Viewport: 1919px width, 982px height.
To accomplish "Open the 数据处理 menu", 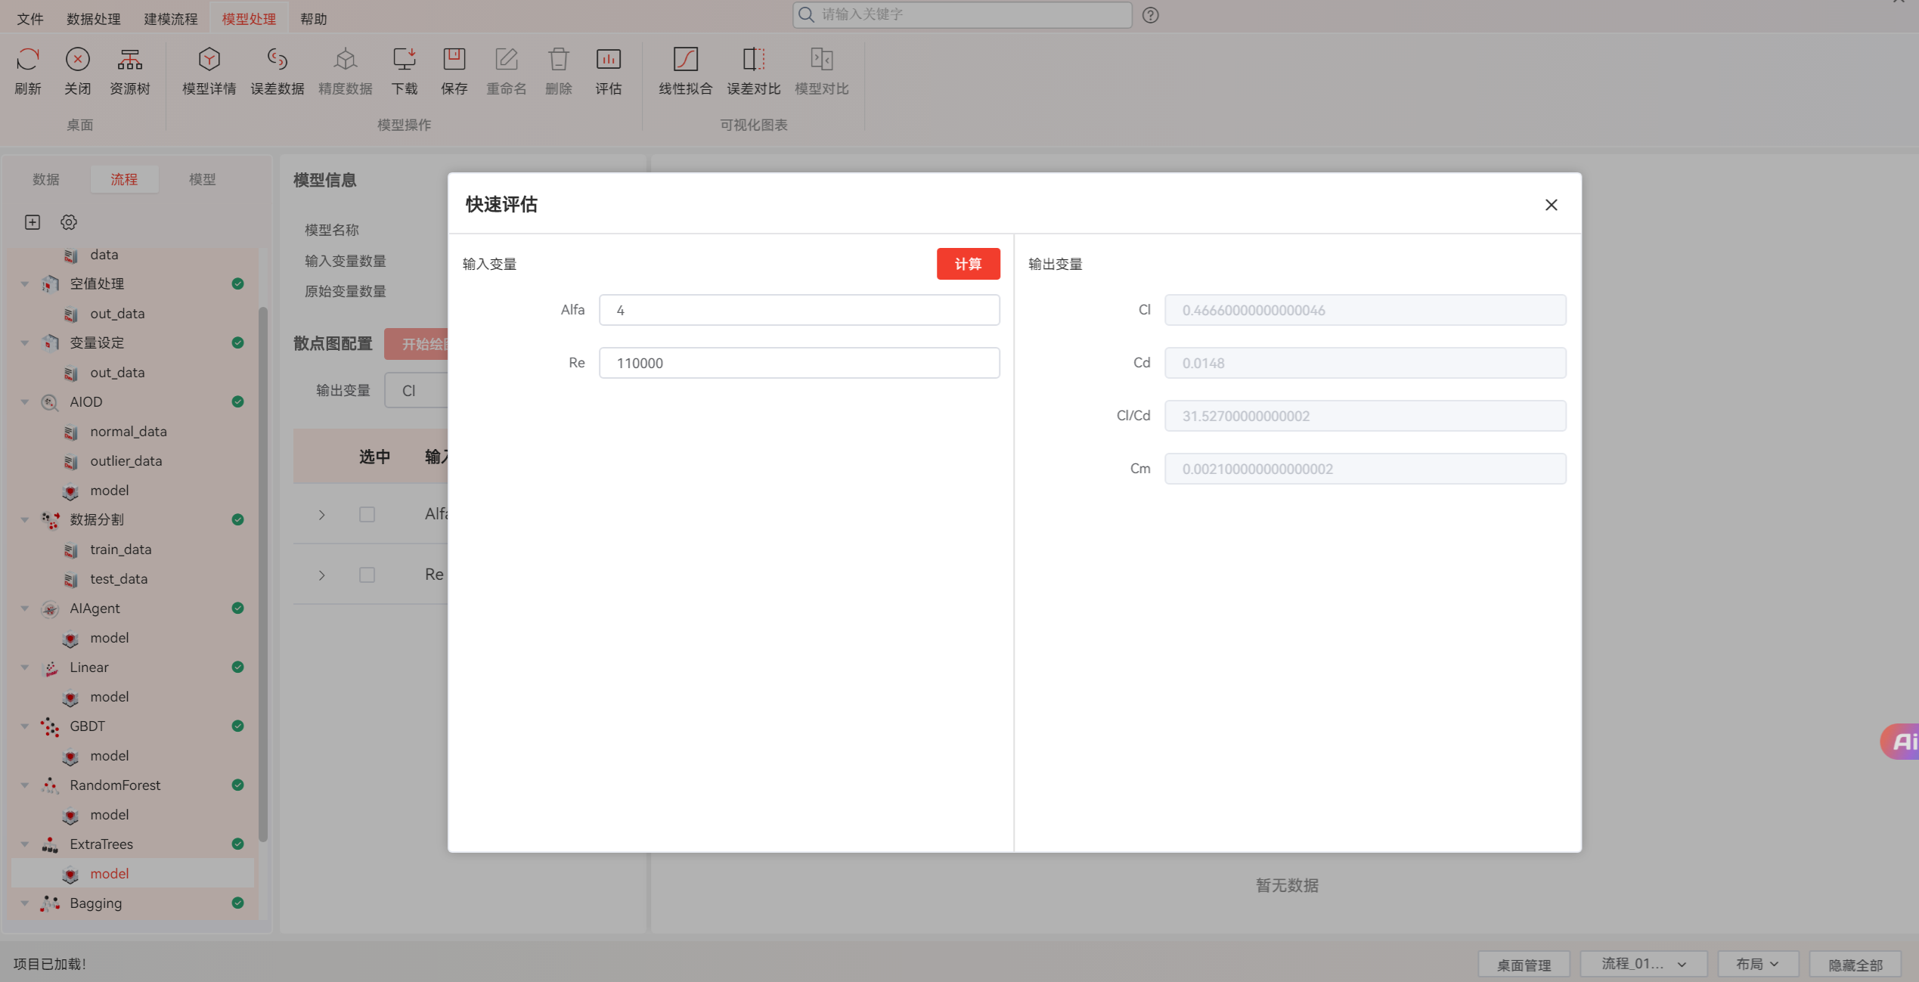I will (x=93, y=19).
